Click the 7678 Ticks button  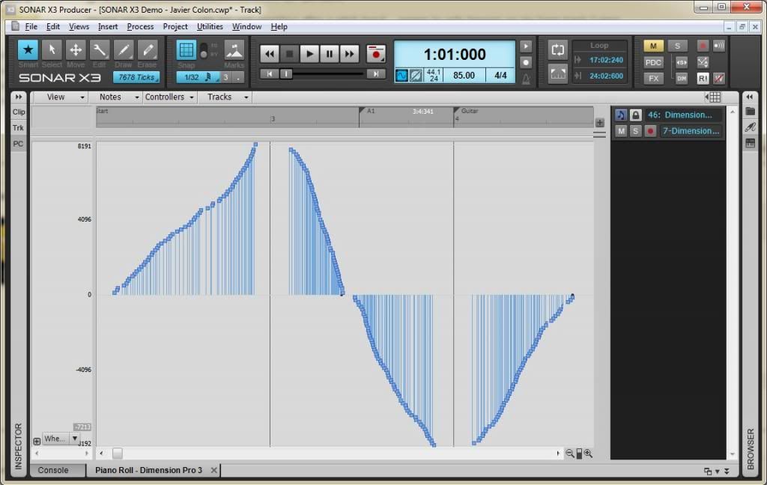click(136, 77)
